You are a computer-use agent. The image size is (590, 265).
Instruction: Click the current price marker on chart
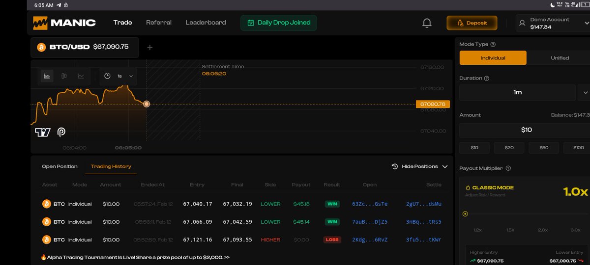click(x=147, y=104)
